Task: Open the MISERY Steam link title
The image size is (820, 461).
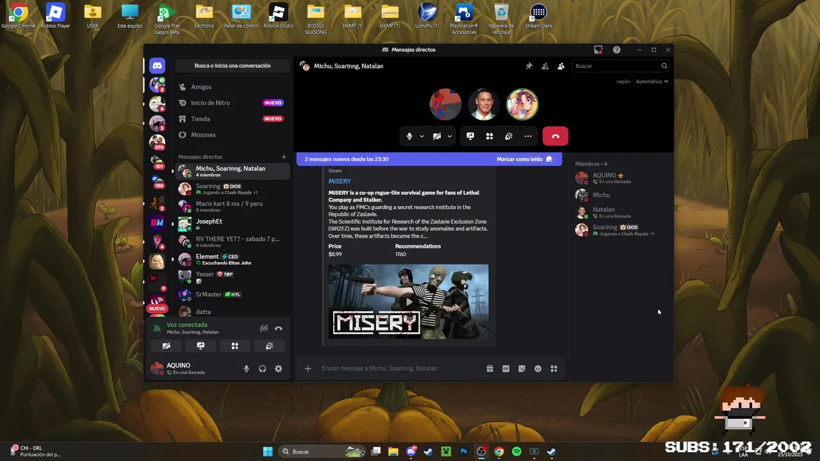Action: click(340, 181)
